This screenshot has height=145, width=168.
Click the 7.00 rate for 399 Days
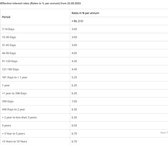(74, 101)
